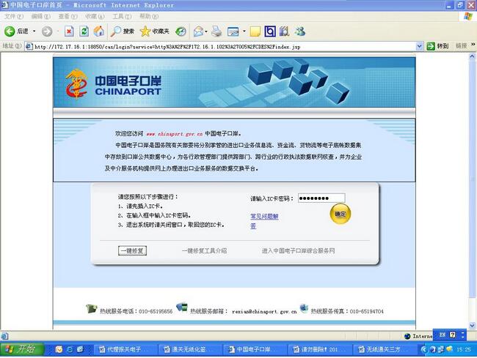Image resolution: width=477 pixels, height=358 pixels.
Task: Open the Tools (工具) menu
Action: point(122,16)
